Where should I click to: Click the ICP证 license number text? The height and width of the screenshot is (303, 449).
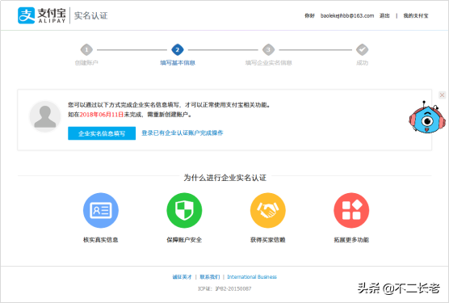(224, 288)
